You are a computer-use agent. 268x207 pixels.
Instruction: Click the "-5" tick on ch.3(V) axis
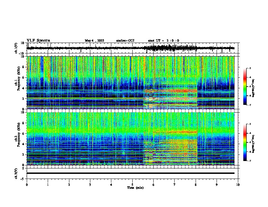(23, 179)
